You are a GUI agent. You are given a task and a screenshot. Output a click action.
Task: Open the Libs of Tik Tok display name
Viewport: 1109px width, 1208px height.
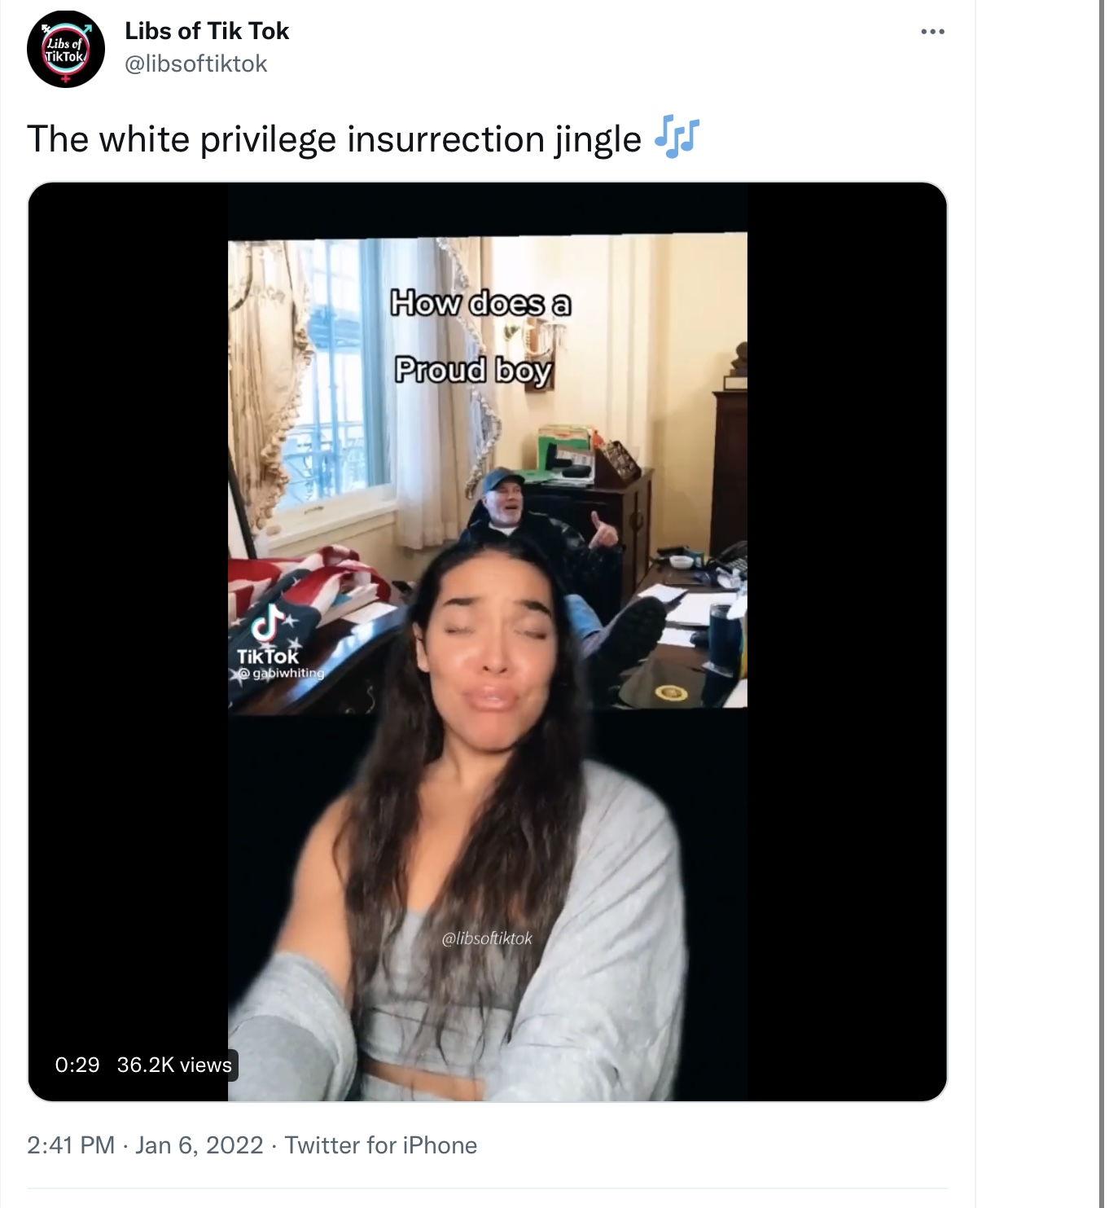tap(207, 31)
